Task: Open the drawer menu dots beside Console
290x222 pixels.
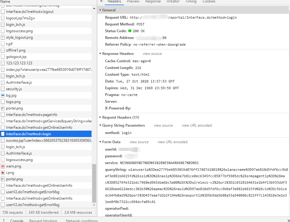Action: point(3,220)
